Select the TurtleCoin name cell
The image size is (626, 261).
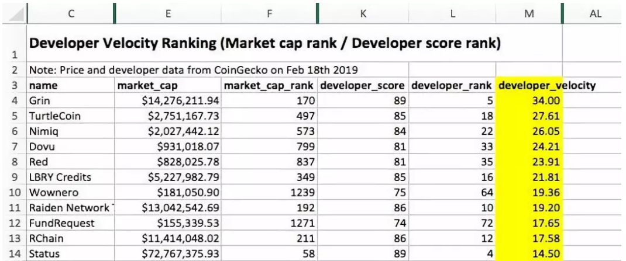(x=71, y=116)
